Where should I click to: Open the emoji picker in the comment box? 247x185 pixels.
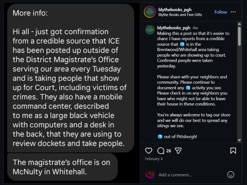[231, 175]
